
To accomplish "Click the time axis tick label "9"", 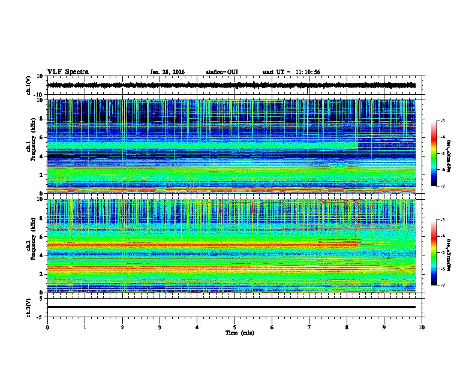I will tap(384, 327).
